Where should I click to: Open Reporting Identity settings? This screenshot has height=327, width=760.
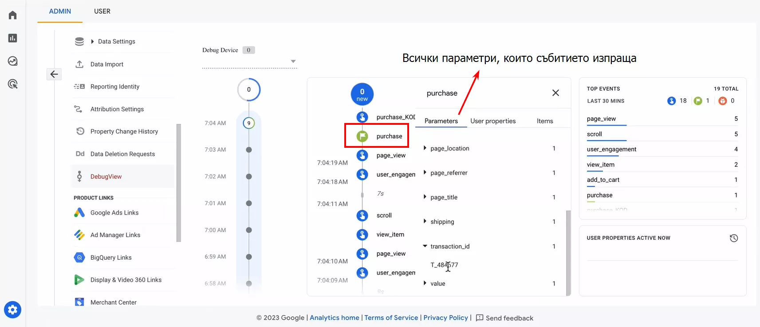click(115, 87)
